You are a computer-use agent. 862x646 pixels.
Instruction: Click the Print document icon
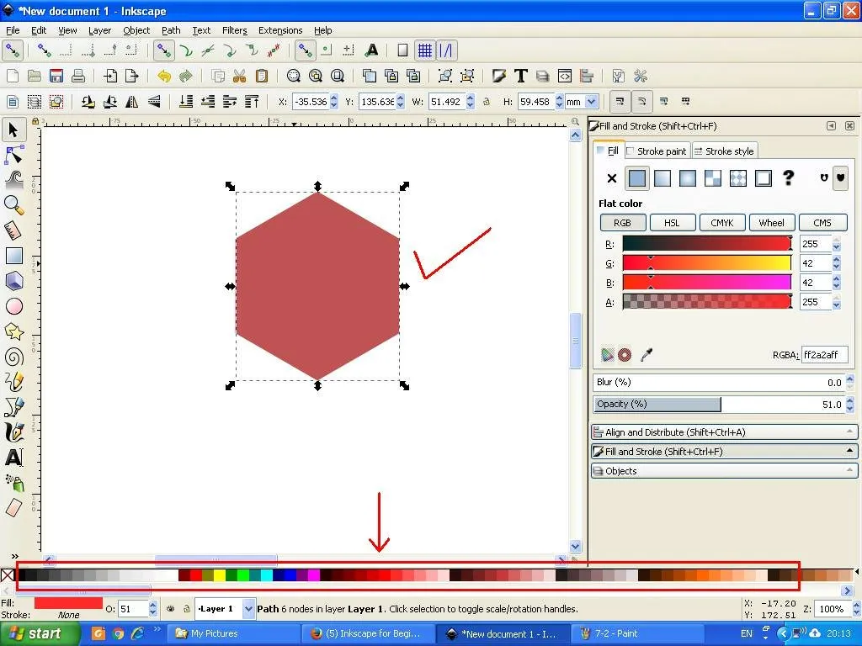pos(78,76)
